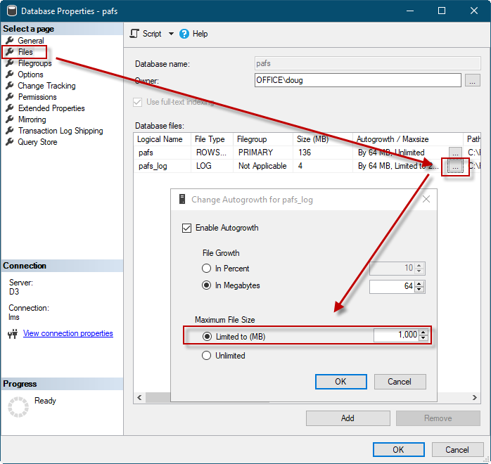Screen dimensions: 491x464
Task: Open autogrowth settings for the pafs row
Action: pyautogui.click(x=455, y=153)
